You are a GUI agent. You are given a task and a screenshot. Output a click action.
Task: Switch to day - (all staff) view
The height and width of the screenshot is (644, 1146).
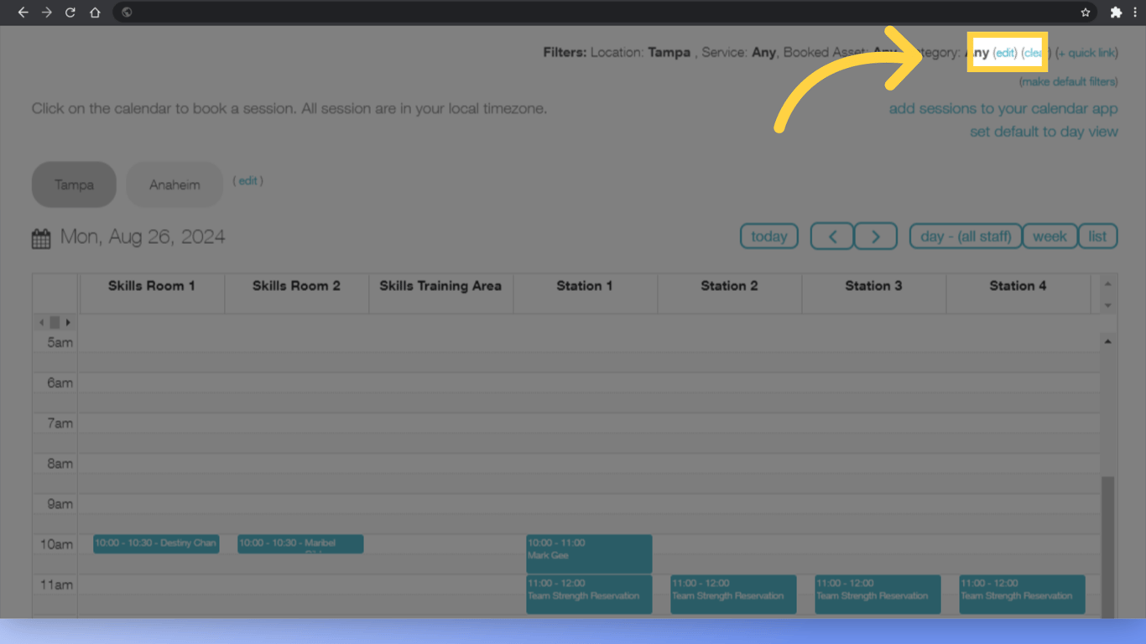click(x=965, y=236)
